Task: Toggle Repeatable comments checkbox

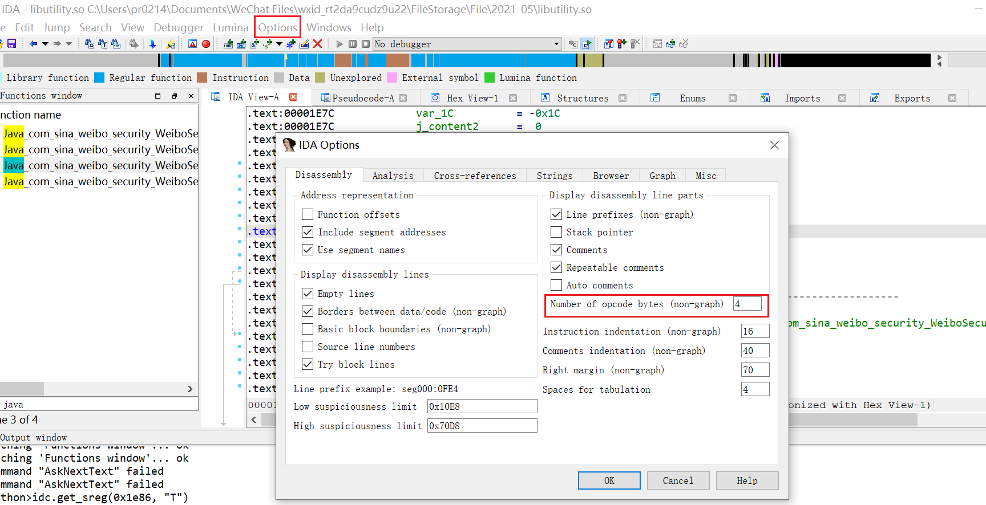Action: (556, 267)
